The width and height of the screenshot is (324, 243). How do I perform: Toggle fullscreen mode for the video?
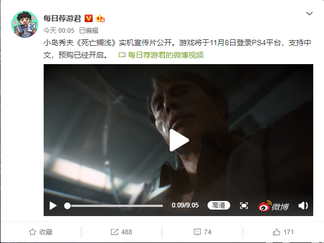click(244, 206)
